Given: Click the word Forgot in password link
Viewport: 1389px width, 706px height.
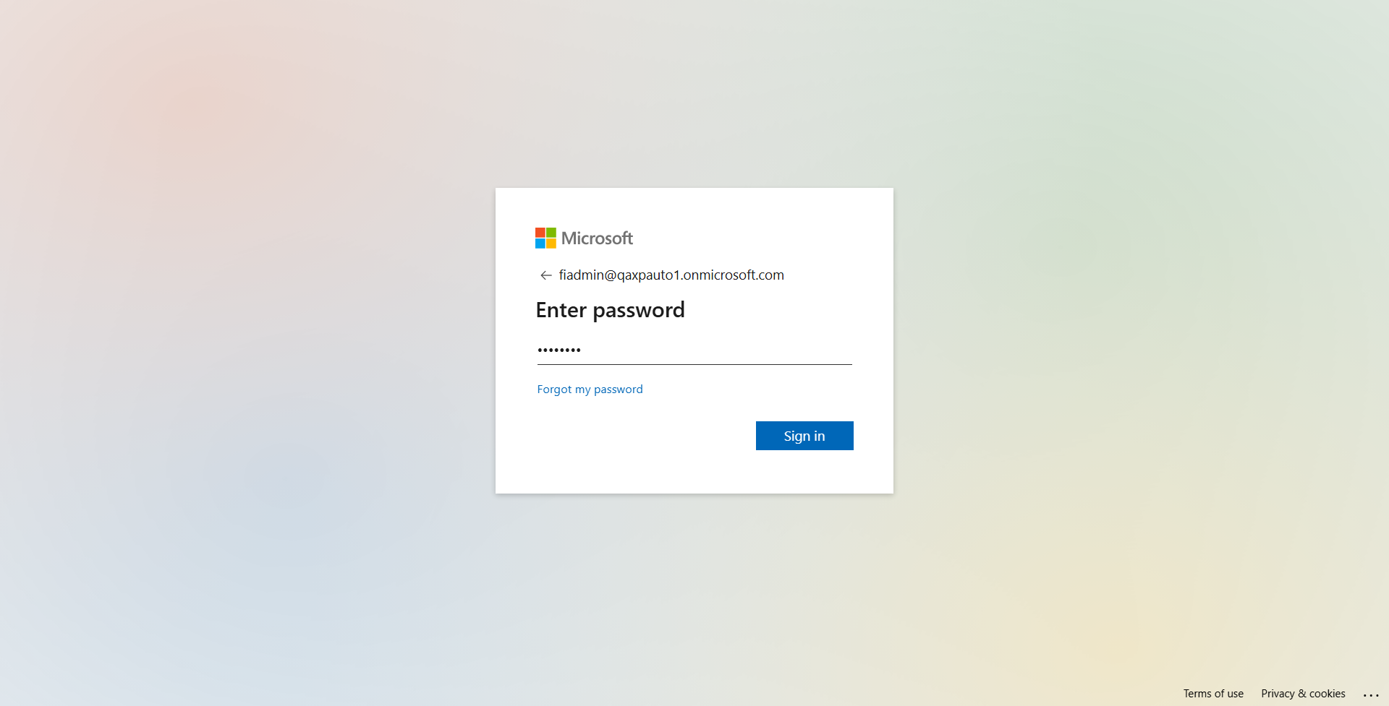Looking at the screenshot, I should pyautogui.click(x=554, y=389).
